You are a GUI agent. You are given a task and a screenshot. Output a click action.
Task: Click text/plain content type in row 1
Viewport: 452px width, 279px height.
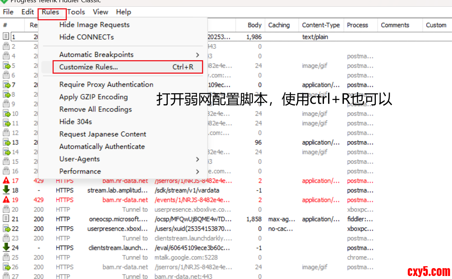coord(315,37)
